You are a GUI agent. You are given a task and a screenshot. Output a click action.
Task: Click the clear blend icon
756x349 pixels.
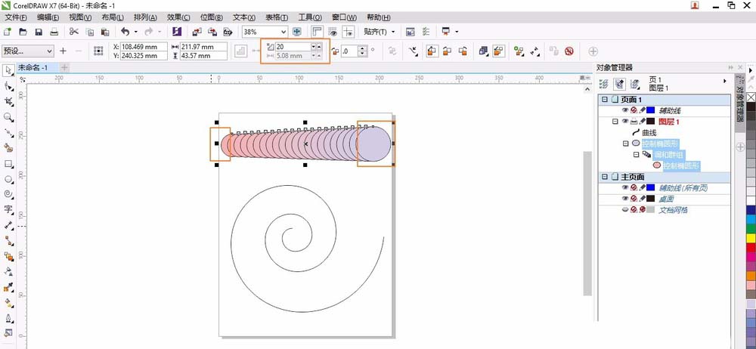tap(569, 51)
